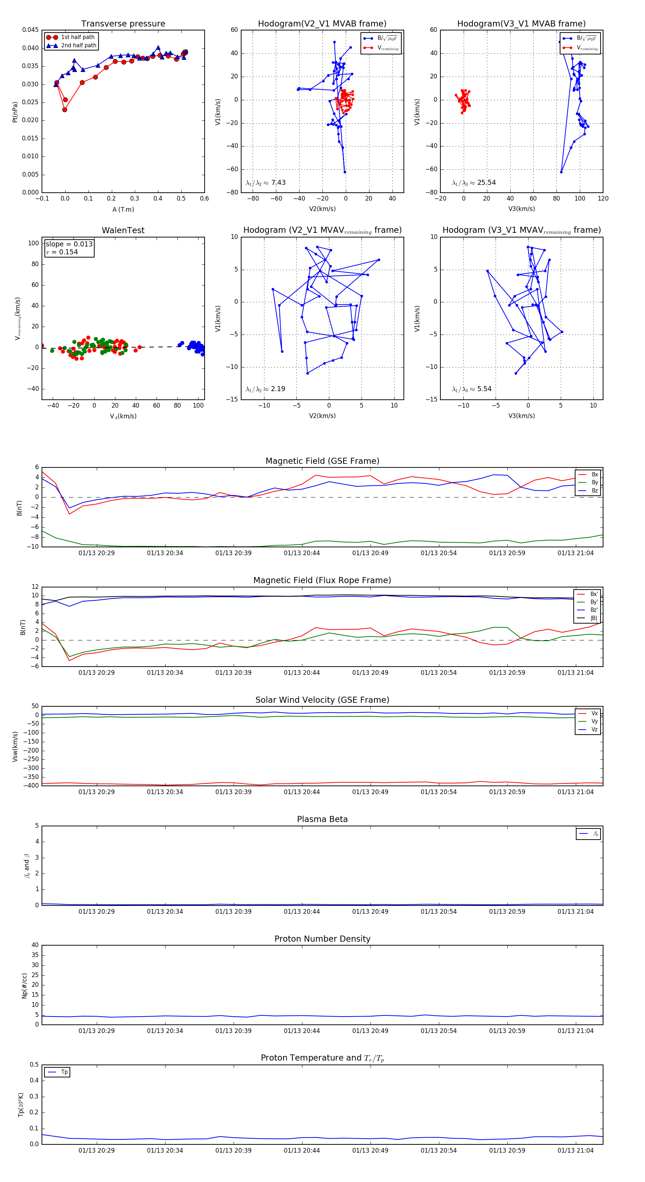Click the 'Transverse pressure' plot title

pyautogui.click(x=123, y=24)
